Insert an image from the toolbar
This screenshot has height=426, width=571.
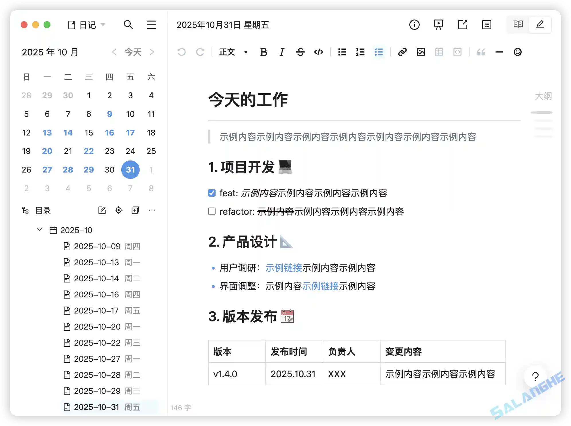420,52
